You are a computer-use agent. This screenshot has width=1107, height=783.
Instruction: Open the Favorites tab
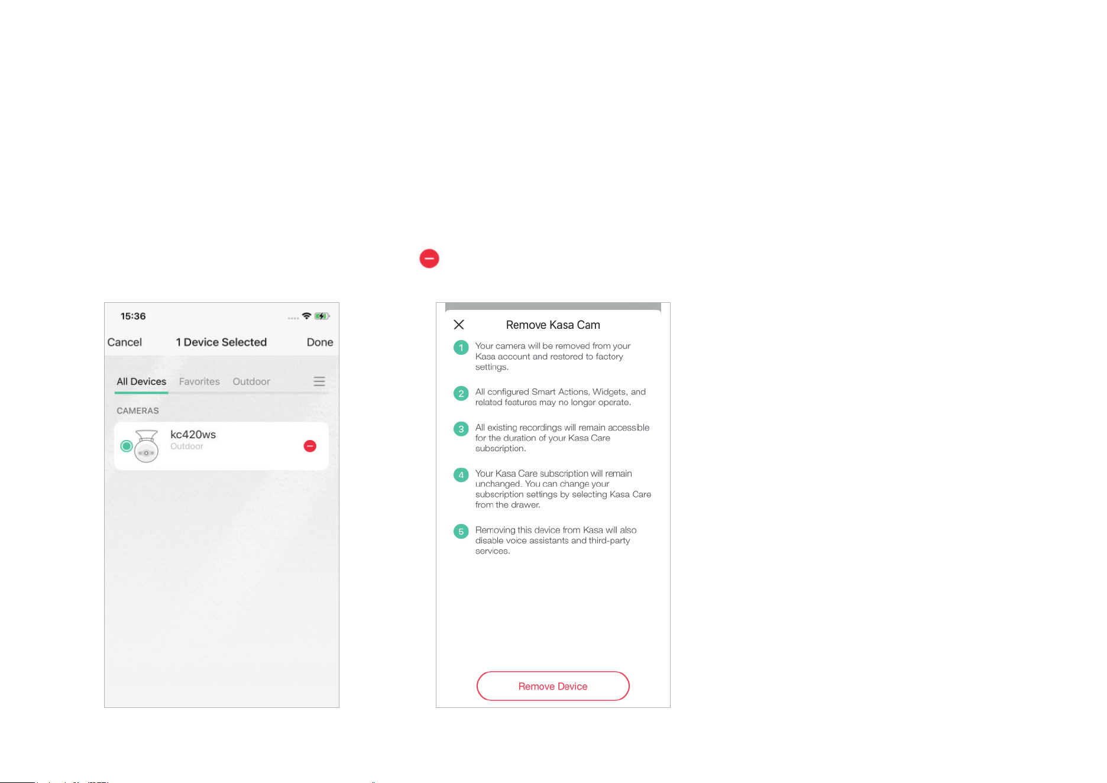click(x=199, y=382)
